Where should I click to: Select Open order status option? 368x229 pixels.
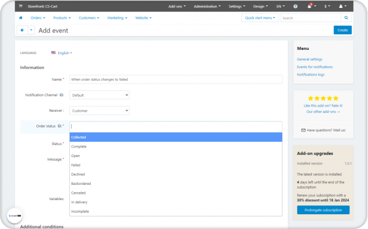(176, 155)
